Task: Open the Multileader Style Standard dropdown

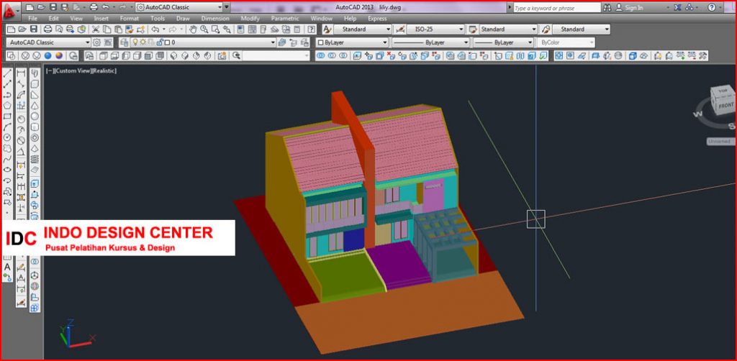Action: coord(582,29)
